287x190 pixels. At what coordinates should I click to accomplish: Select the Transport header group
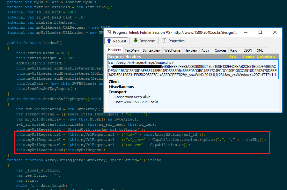tap(117, 92)
